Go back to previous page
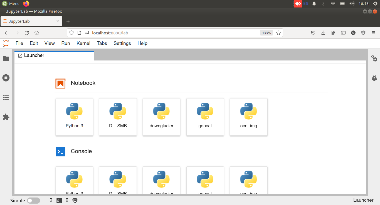380x205 pixels. (7, 33)
